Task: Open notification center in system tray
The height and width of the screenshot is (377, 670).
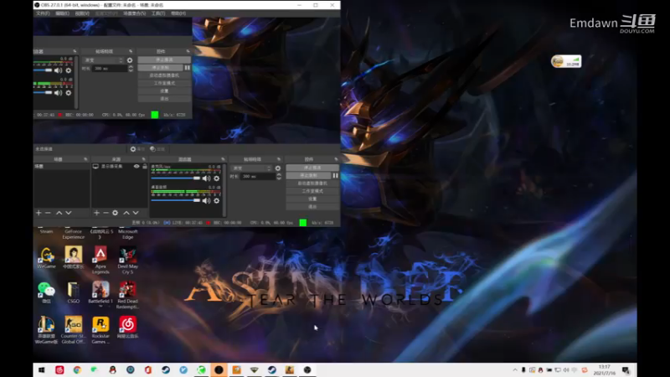Action: (x=626, y=370)
